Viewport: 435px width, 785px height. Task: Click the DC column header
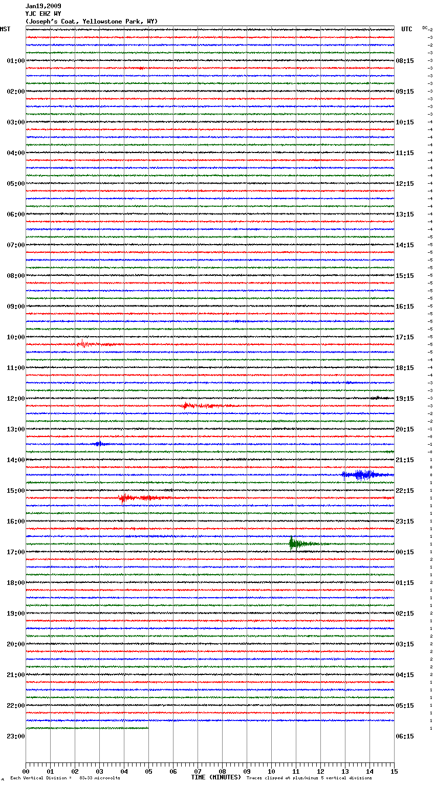coord(425,28)
